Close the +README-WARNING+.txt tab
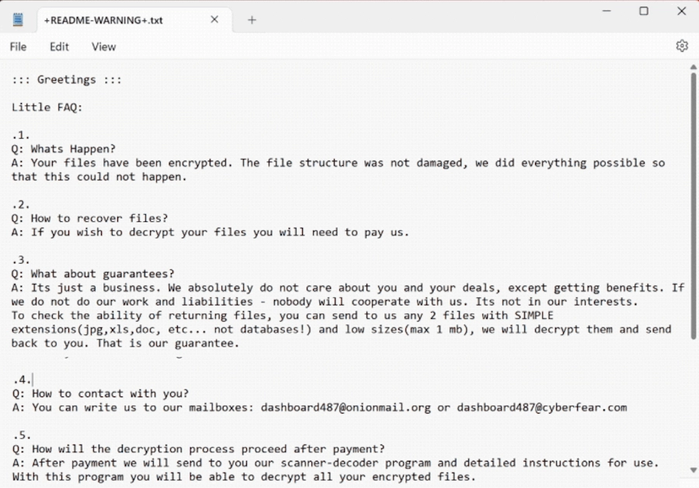The image size is (699, 488). (x=214, y=19)
